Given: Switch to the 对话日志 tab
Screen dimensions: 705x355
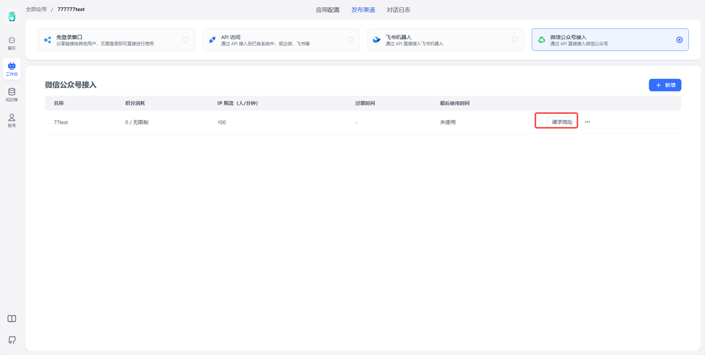Looking at the screenshot, I should [398, 10].
